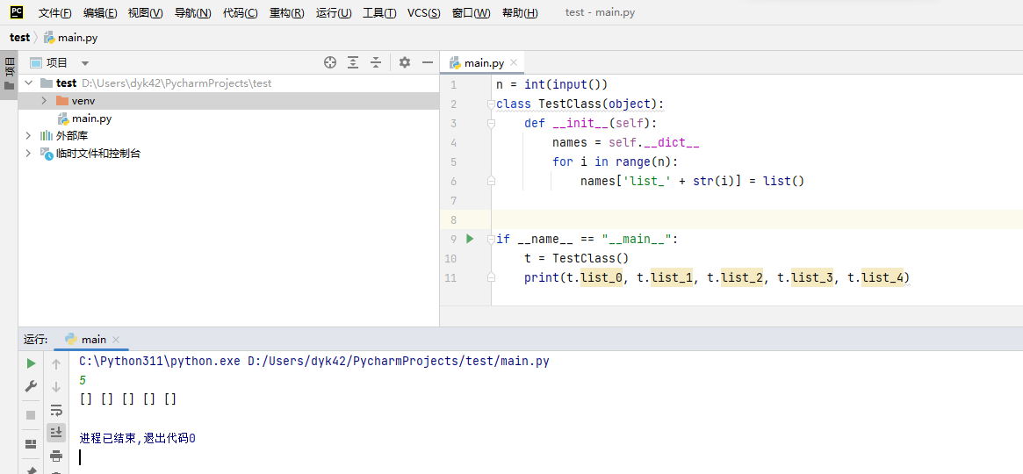Open the 代码(C) menu
This screenshot has width=1023, height=474.
pos(240,13)
